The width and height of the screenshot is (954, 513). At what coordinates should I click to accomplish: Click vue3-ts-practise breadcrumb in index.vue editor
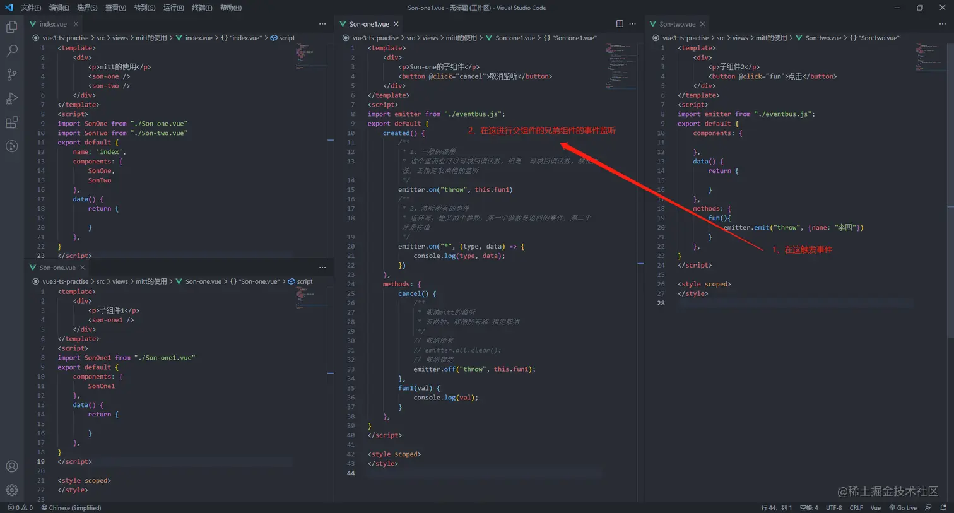point(66,38)
